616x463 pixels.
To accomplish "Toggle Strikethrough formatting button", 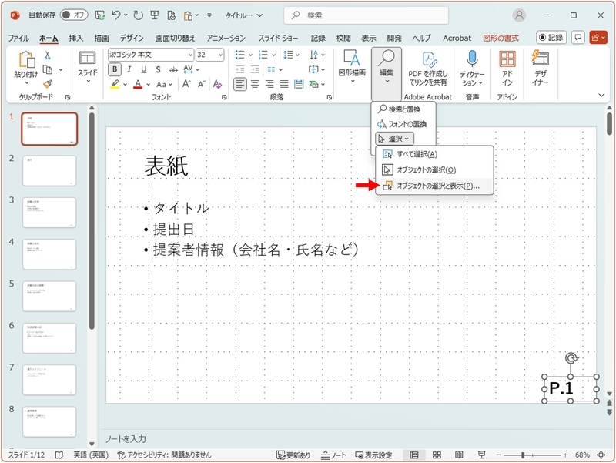I will pos(172,69).
